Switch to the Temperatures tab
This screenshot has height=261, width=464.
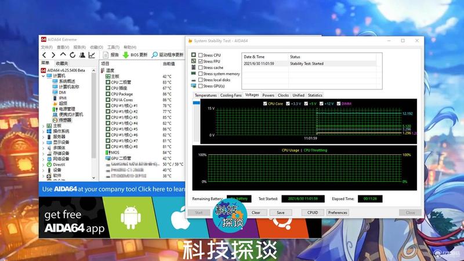(205, 95)
